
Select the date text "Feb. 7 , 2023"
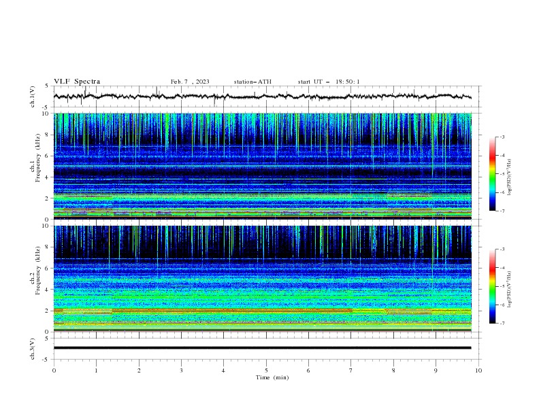pyautogui.click(x=190, y=82)
